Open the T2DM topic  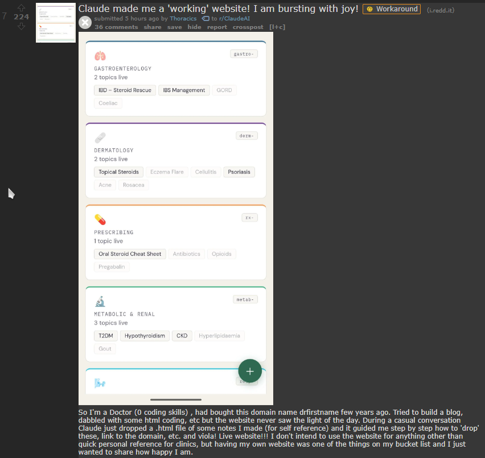click(106, 336)
